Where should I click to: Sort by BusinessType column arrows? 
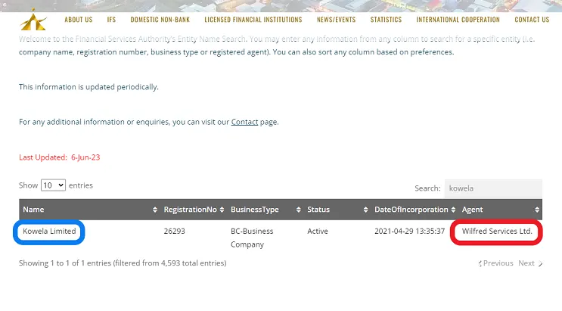[298, 210]
